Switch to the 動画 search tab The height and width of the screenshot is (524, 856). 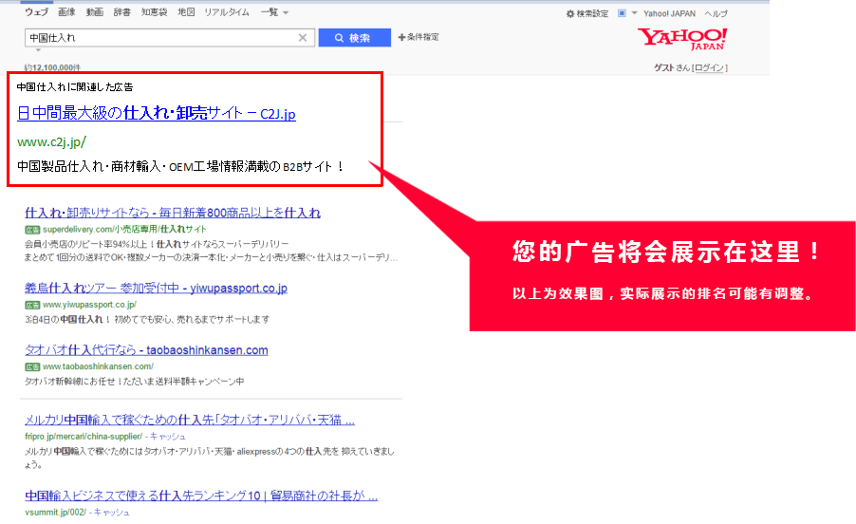pos(94,12)
